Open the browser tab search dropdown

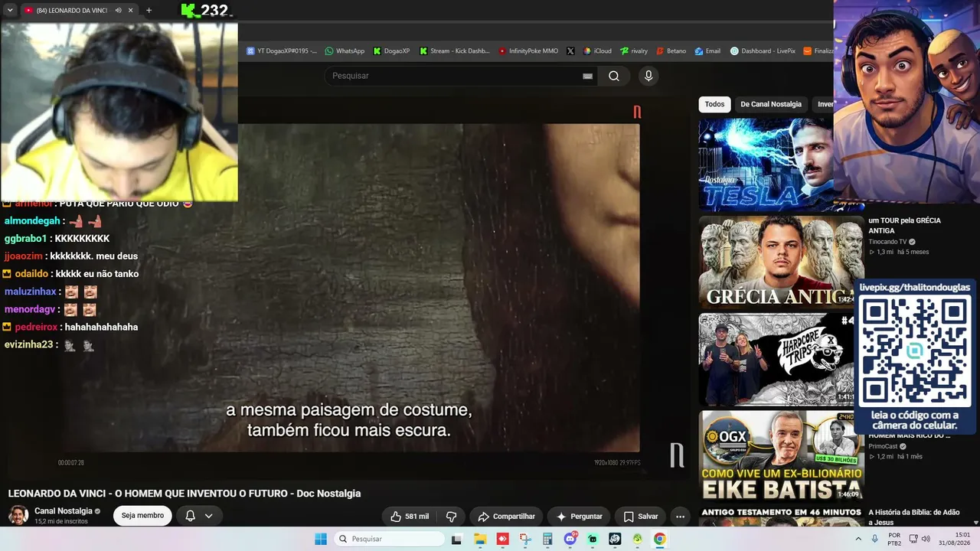pos(10,11)
